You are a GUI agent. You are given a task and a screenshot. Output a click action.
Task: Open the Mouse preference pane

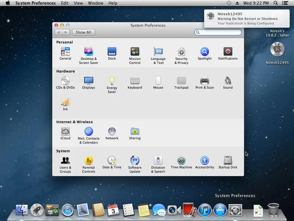click(x=158, y=83)
